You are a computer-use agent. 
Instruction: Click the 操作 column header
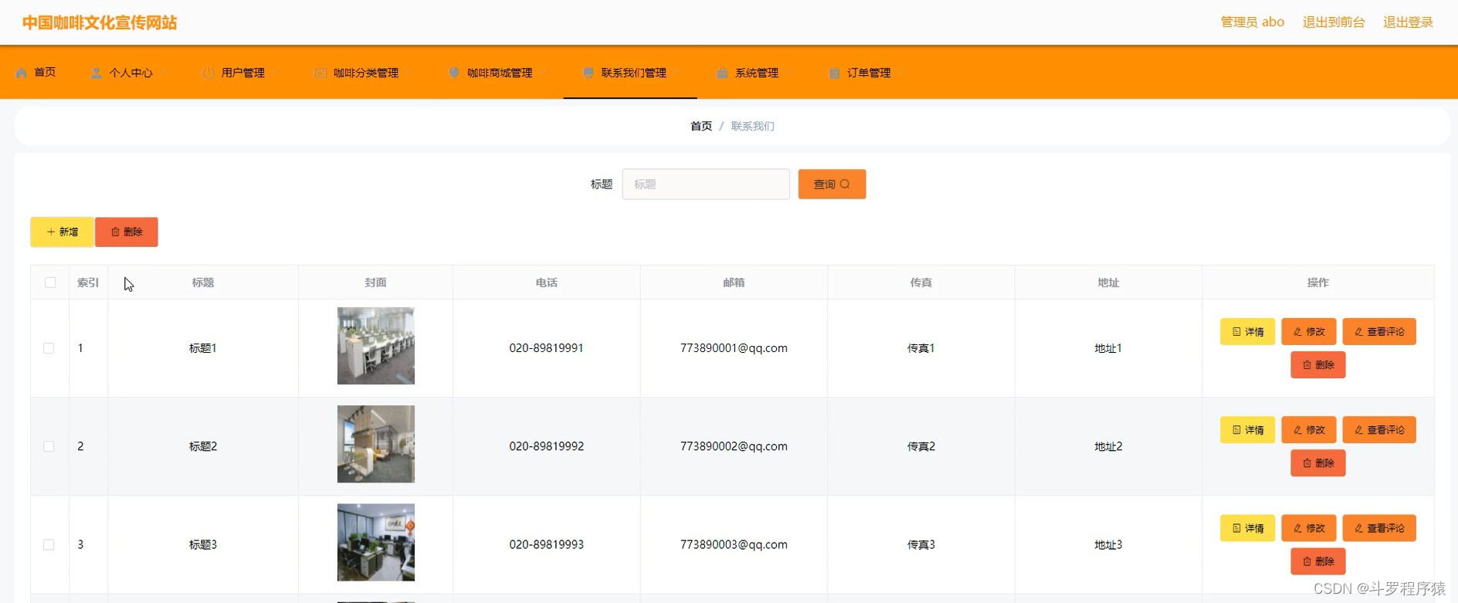[x=1317, y=283]
